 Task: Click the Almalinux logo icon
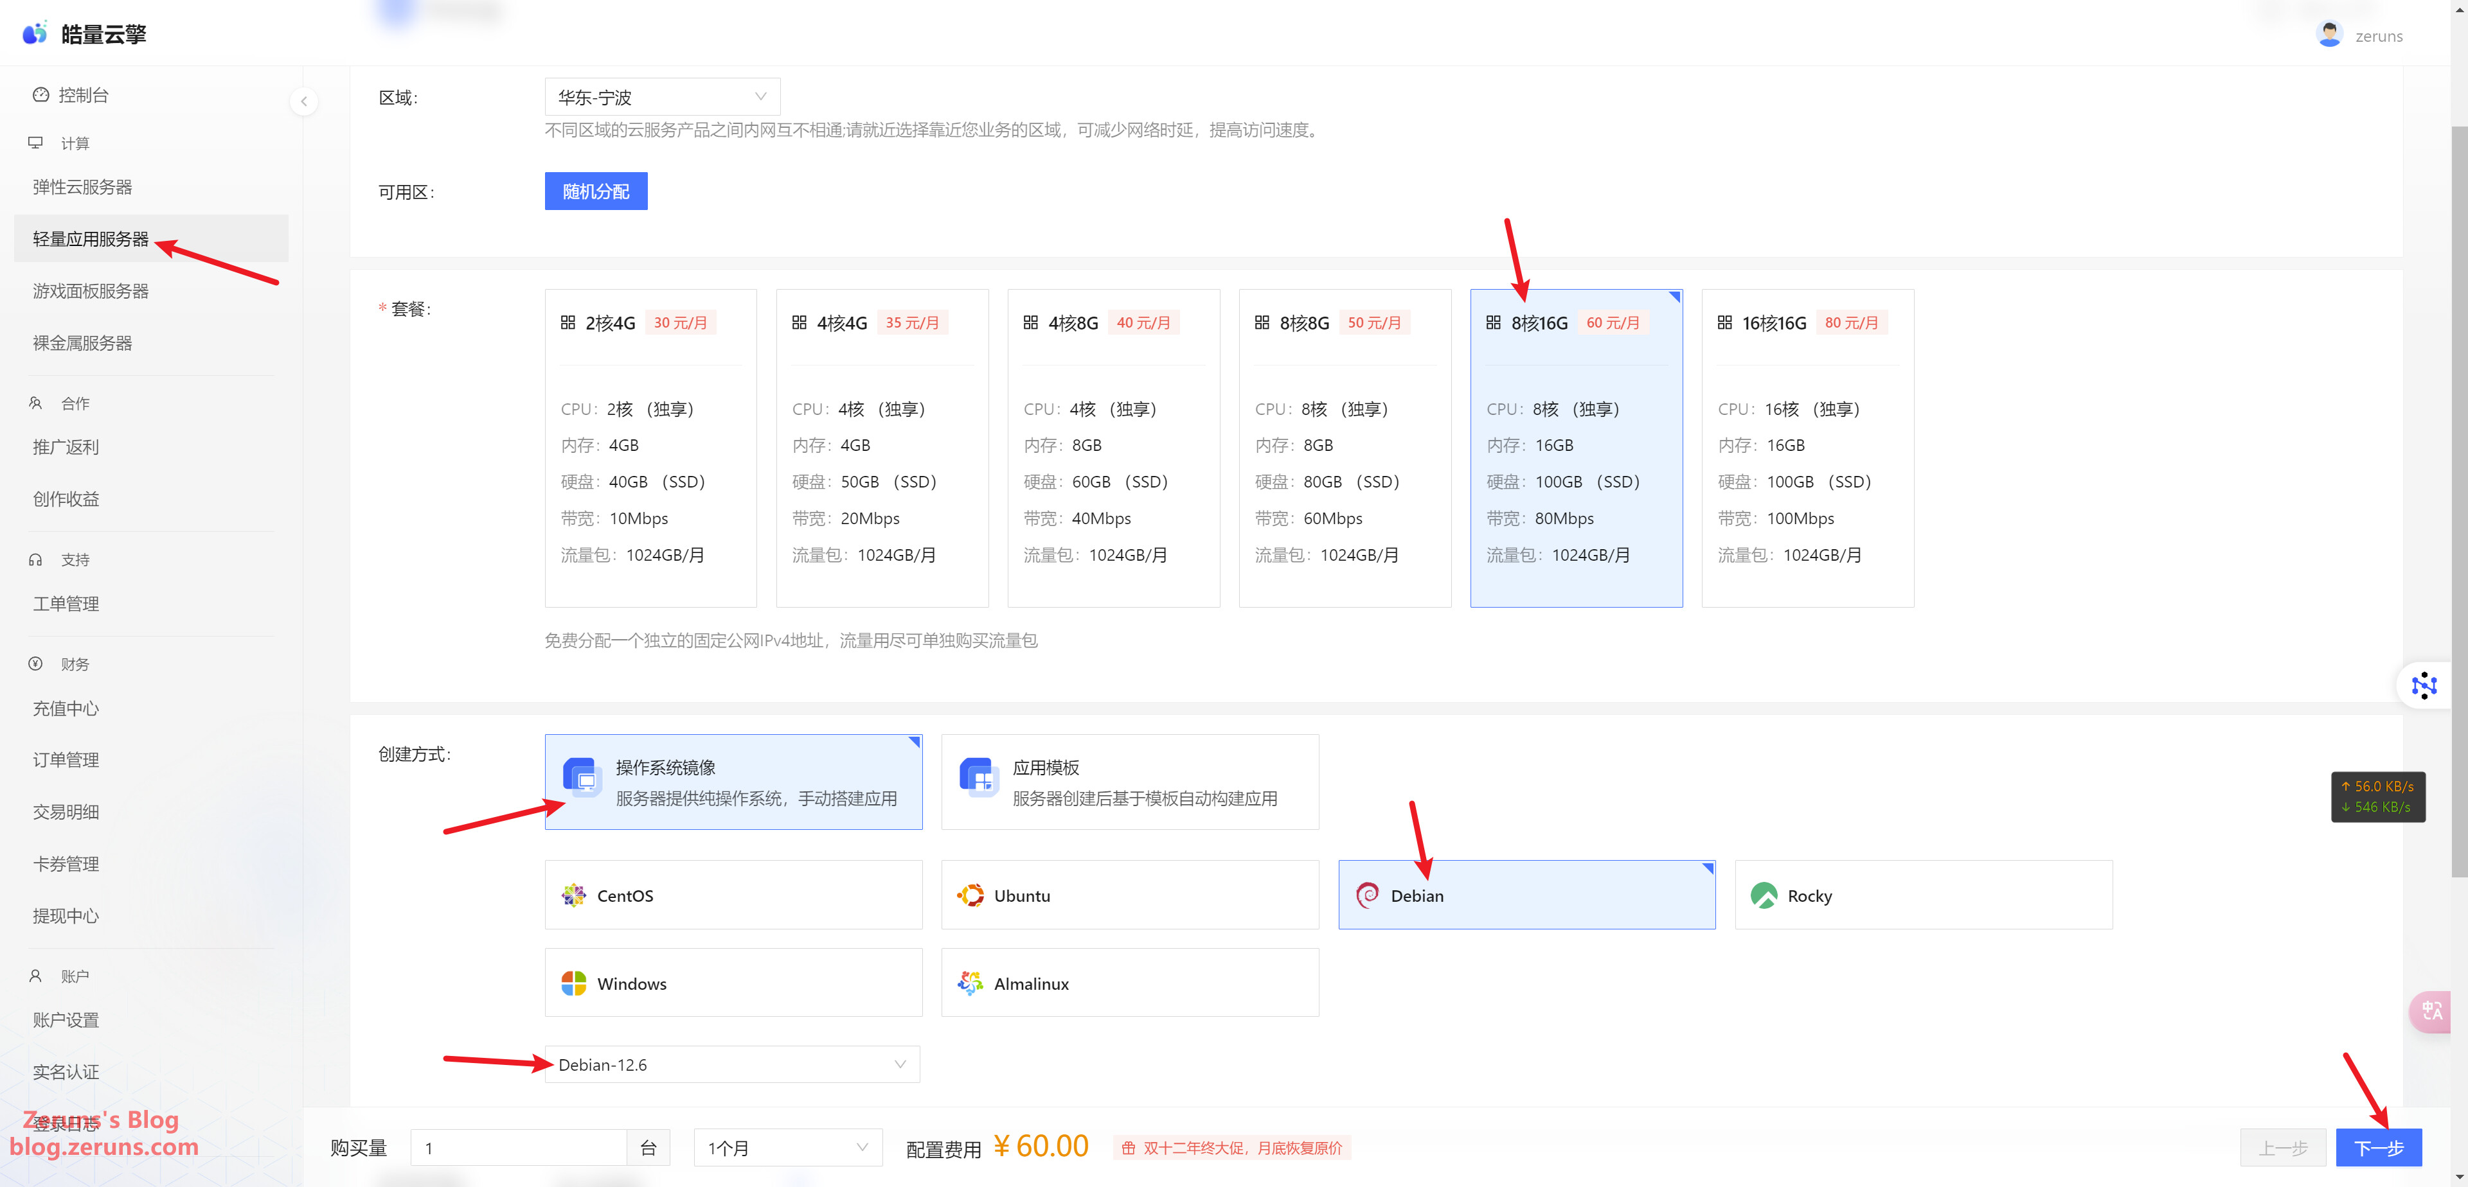(970, 983)
